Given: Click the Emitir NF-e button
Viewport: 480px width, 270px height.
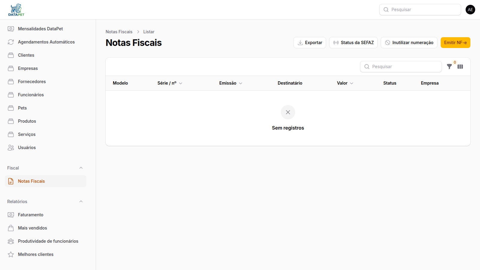Looking at the screenshot, I should pyautogui.click(x=455, y=43).
